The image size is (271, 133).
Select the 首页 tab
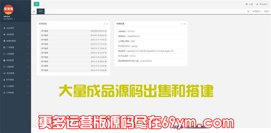coord(41,11)
